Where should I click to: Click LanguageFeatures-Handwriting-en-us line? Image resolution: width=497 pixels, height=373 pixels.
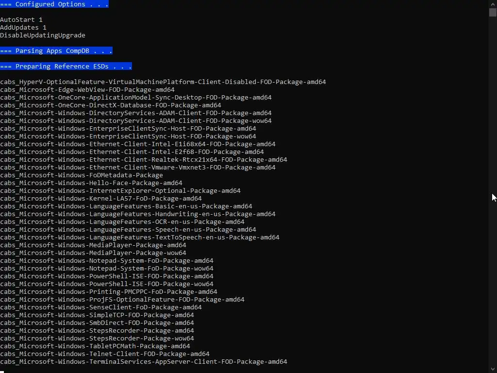click(138, 214)
